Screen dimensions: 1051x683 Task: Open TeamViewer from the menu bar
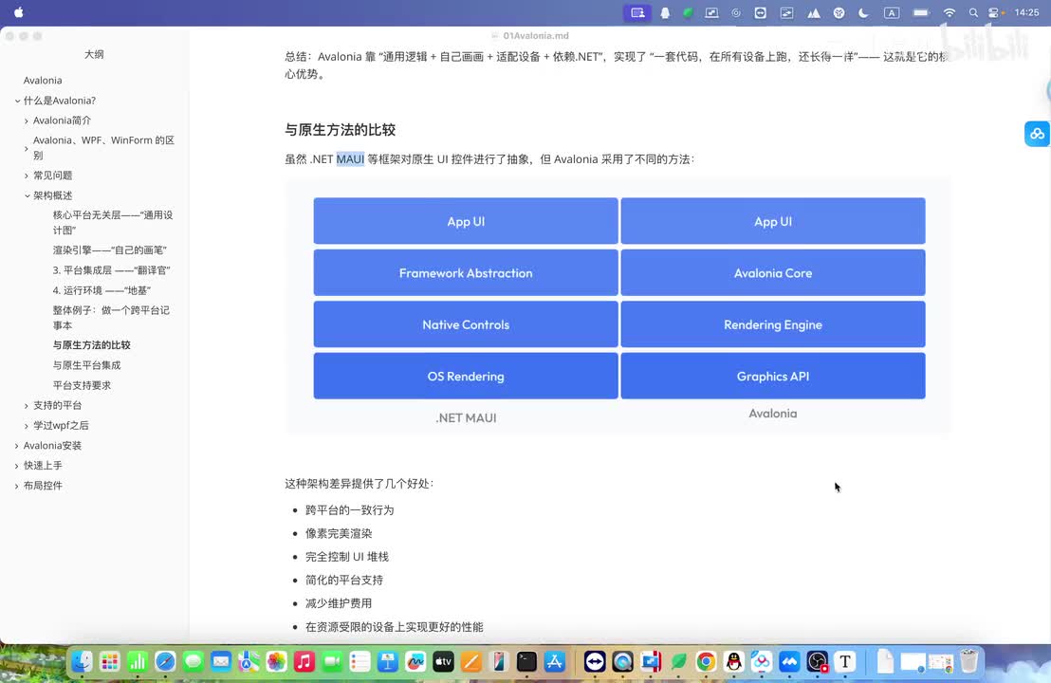tap(760, 12)
